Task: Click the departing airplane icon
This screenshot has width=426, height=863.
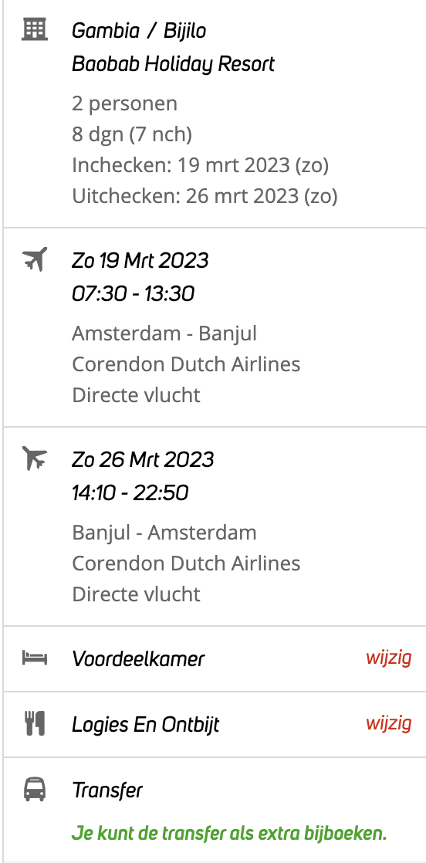Action: coord(35,259)
